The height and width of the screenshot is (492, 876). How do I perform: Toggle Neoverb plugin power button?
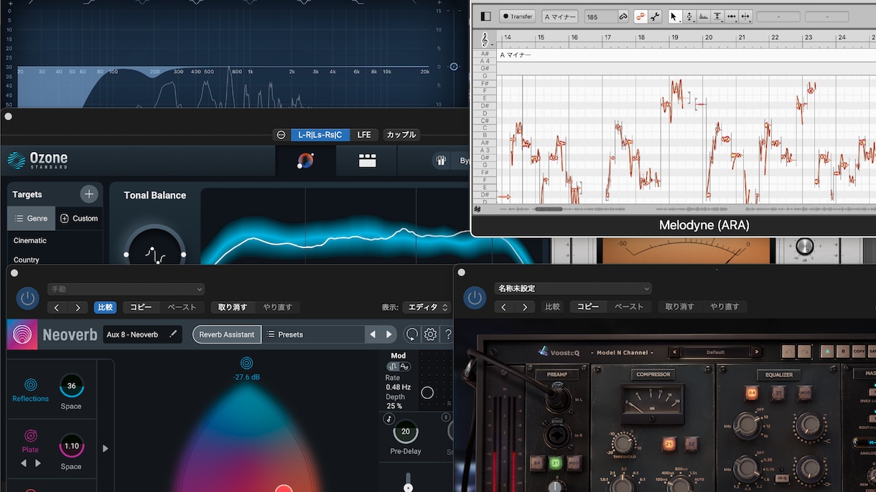coord(27,298)
